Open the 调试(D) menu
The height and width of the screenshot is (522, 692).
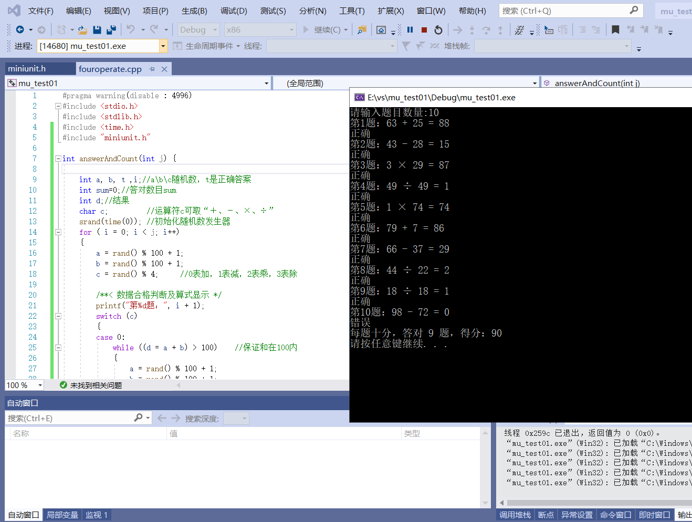pos(234,11)
